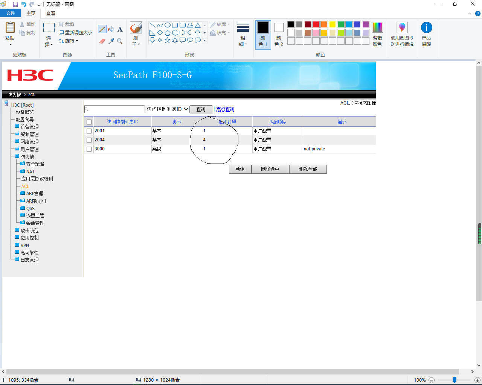Pick the right arrow shape

183,33
